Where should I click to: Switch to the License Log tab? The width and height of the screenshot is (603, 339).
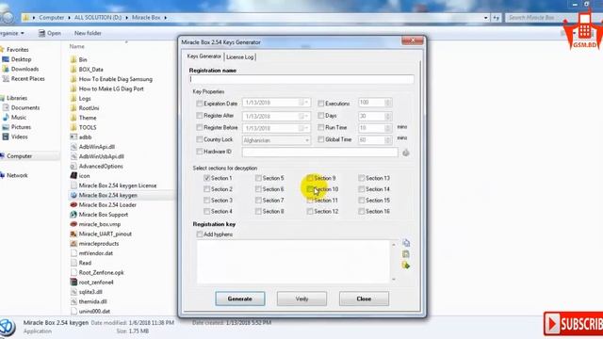pos(240,56)
